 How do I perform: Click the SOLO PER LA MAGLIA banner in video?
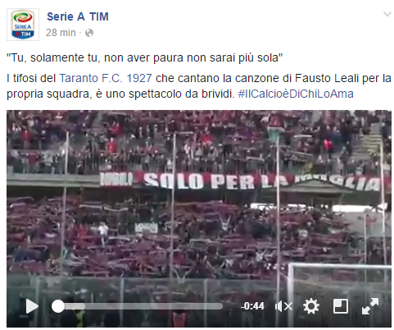240,181
